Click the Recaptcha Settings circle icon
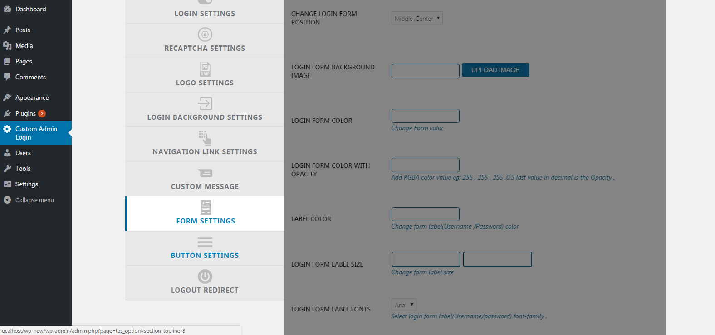 click(x=205, y=34)
